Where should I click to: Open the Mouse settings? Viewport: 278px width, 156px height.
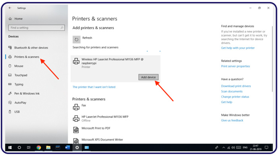point(16,66)
